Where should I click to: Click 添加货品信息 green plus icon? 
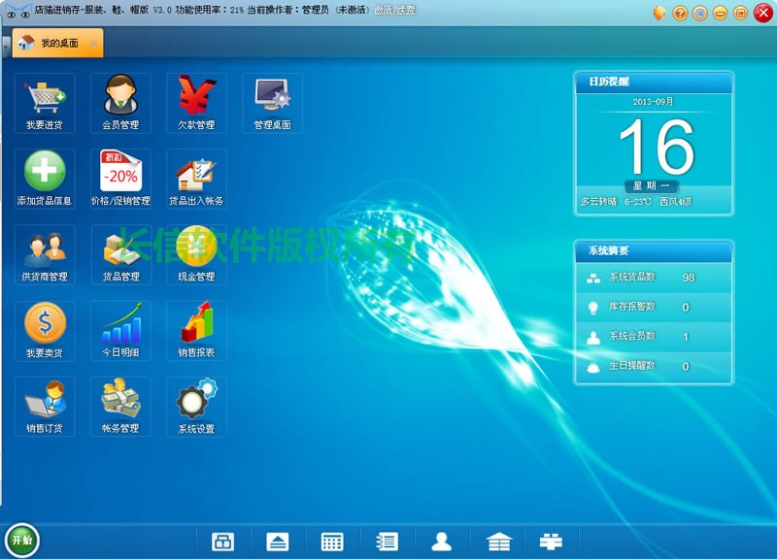[45, 179]
